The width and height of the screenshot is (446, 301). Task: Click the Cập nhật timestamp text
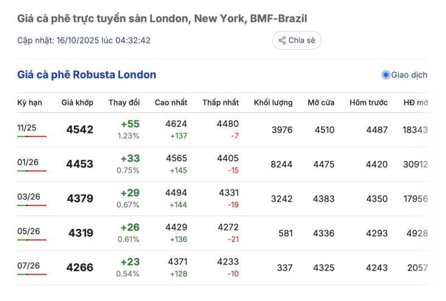pos(84,40)
